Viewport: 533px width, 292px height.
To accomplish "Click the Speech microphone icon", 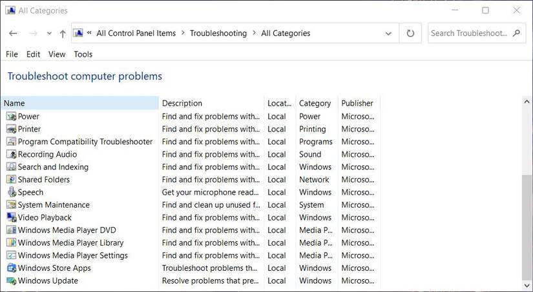I will tap(11, 192).
